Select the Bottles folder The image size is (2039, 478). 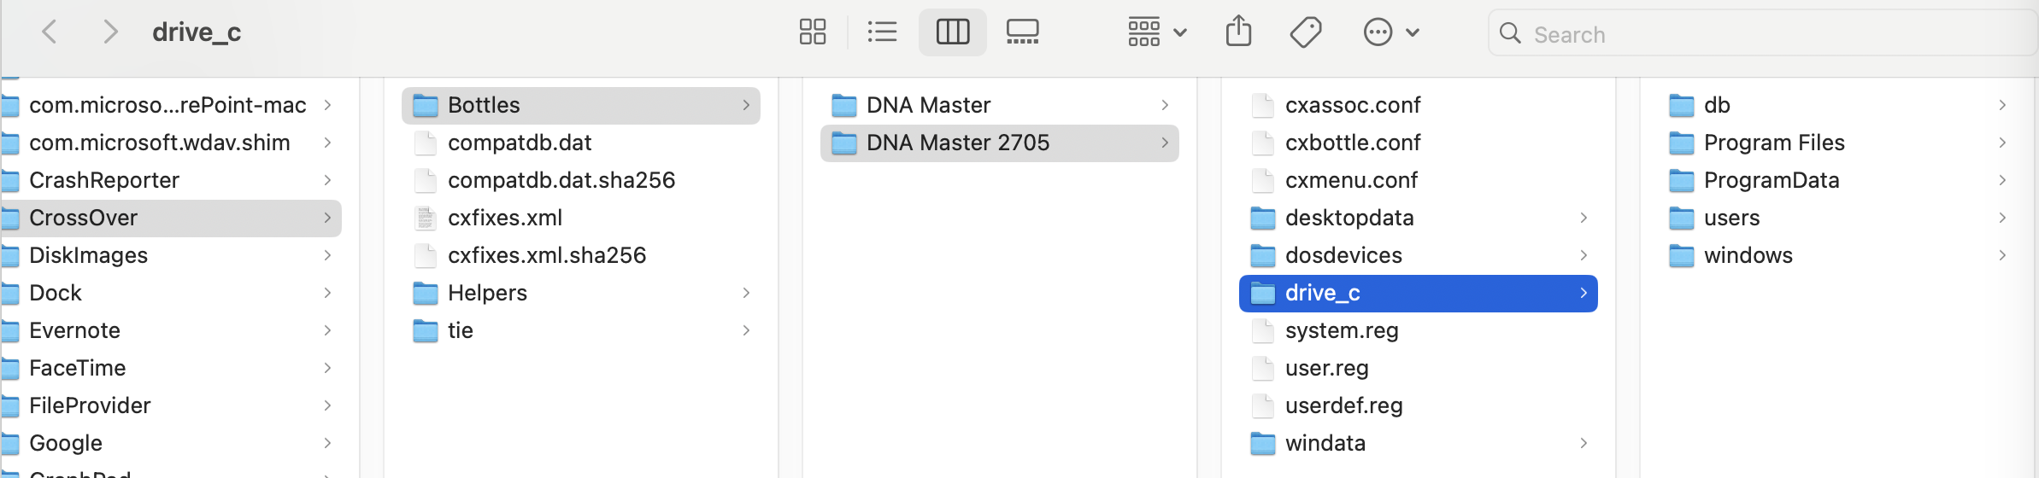(484, 105)
